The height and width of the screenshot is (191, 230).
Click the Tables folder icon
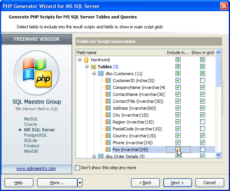(94, 67)
